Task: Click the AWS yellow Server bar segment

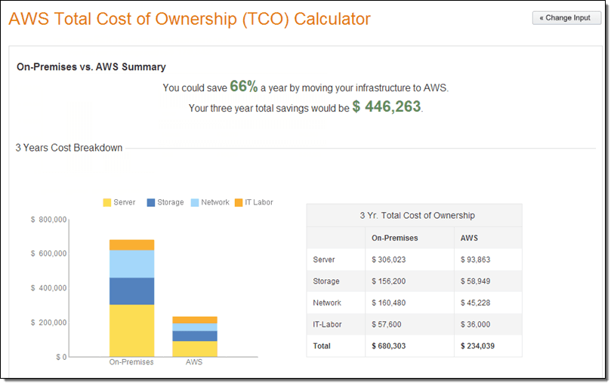Action: pos(195,349)
